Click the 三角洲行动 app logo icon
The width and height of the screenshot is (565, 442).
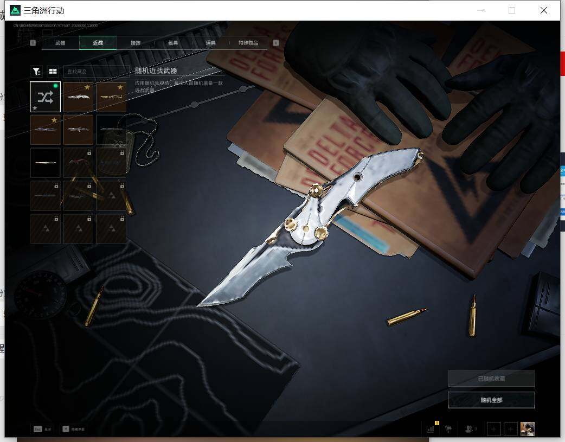[x=15, y=10]
